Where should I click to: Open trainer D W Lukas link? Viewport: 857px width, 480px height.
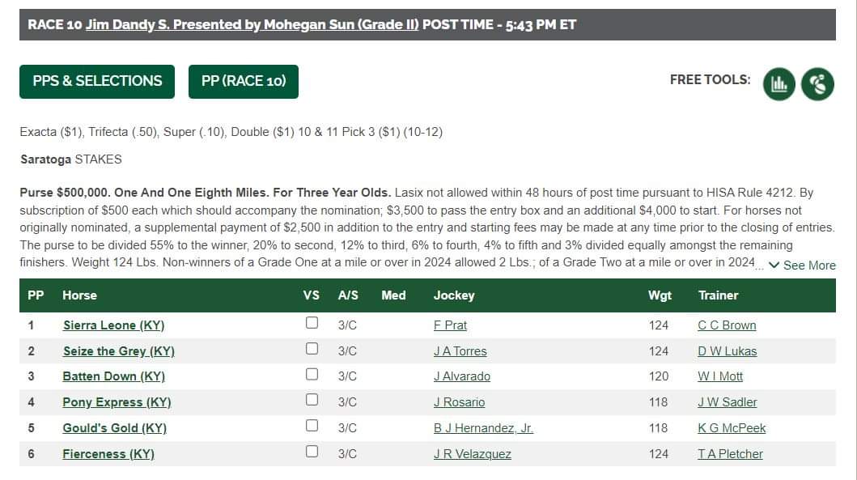[x=727, y=351]
